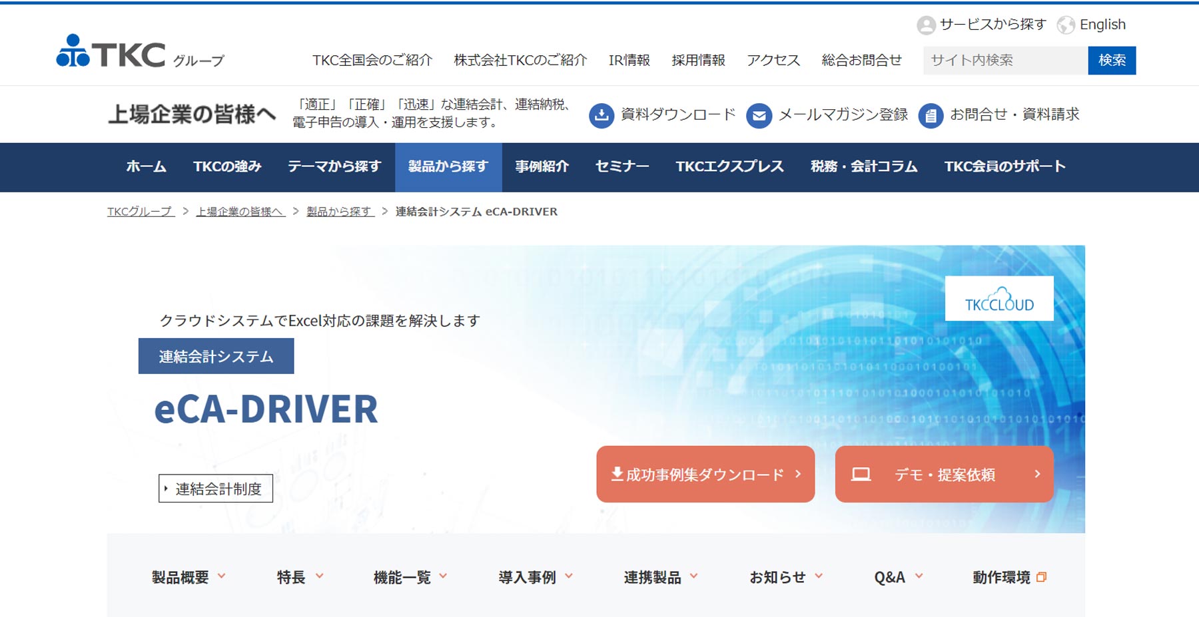Open the 事例紹介 nav item

click(x=542, y=167)
